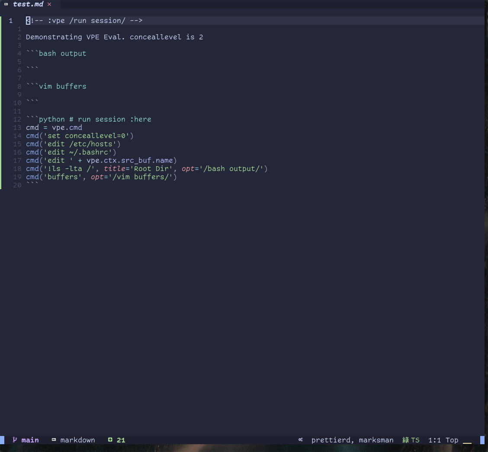Click the ```vim buffers fence line

point(56,86)
